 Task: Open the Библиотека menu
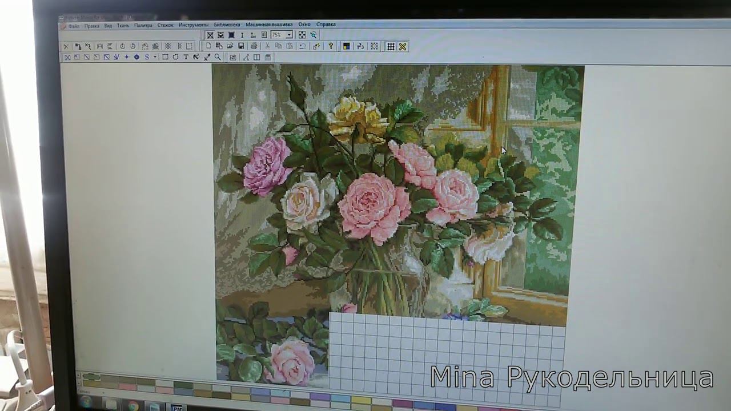click(x=227, y=25)
